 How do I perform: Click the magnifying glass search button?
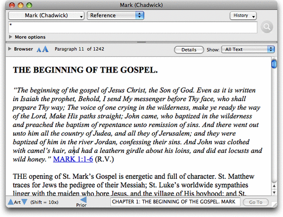(266, 27)
